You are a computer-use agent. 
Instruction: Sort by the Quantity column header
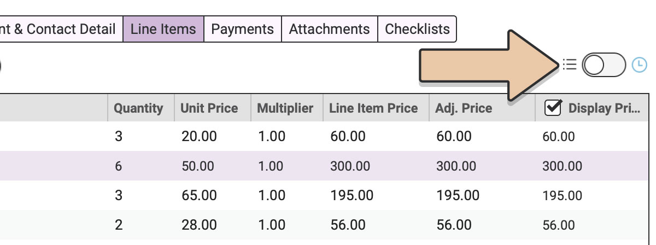[138, 108]
